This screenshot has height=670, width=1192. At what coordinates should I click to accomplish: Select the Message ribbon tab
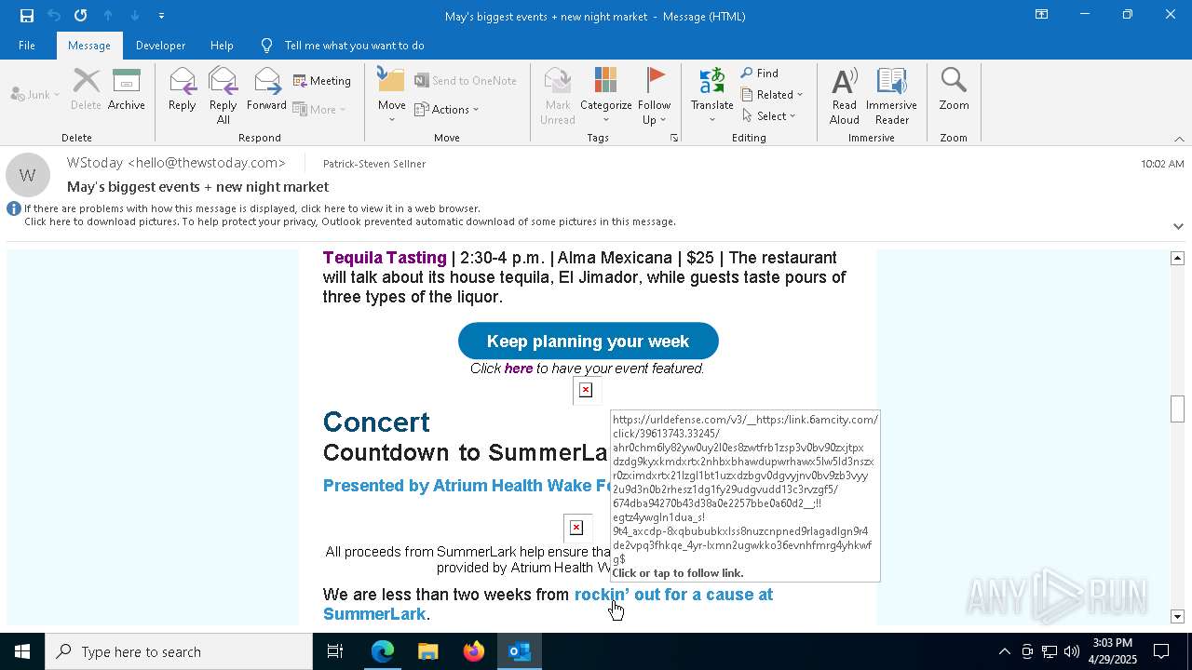click(89, 45)
